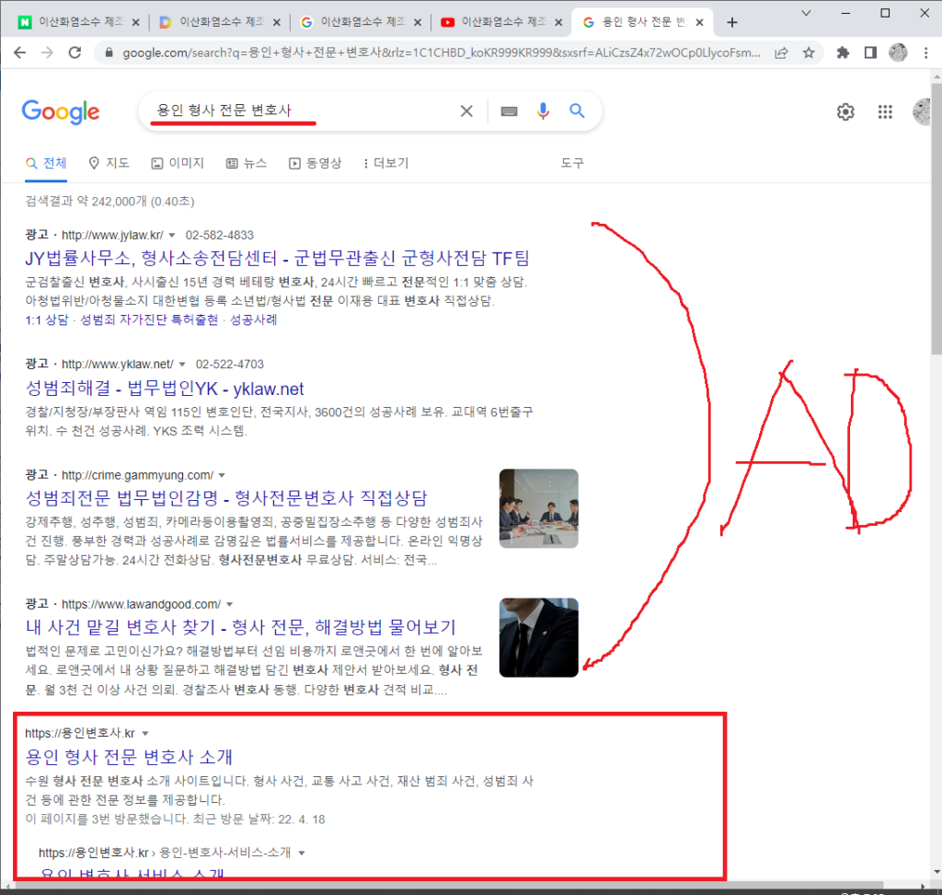Open the Google apps grid

(x=885, y=112)
